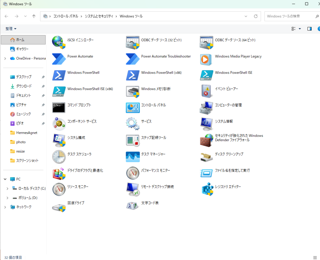Image resolution: width=320 pixels, height=260 pixels.
Task: Select Power Automate Troubleshooter icon
Action: pos(132,59)
